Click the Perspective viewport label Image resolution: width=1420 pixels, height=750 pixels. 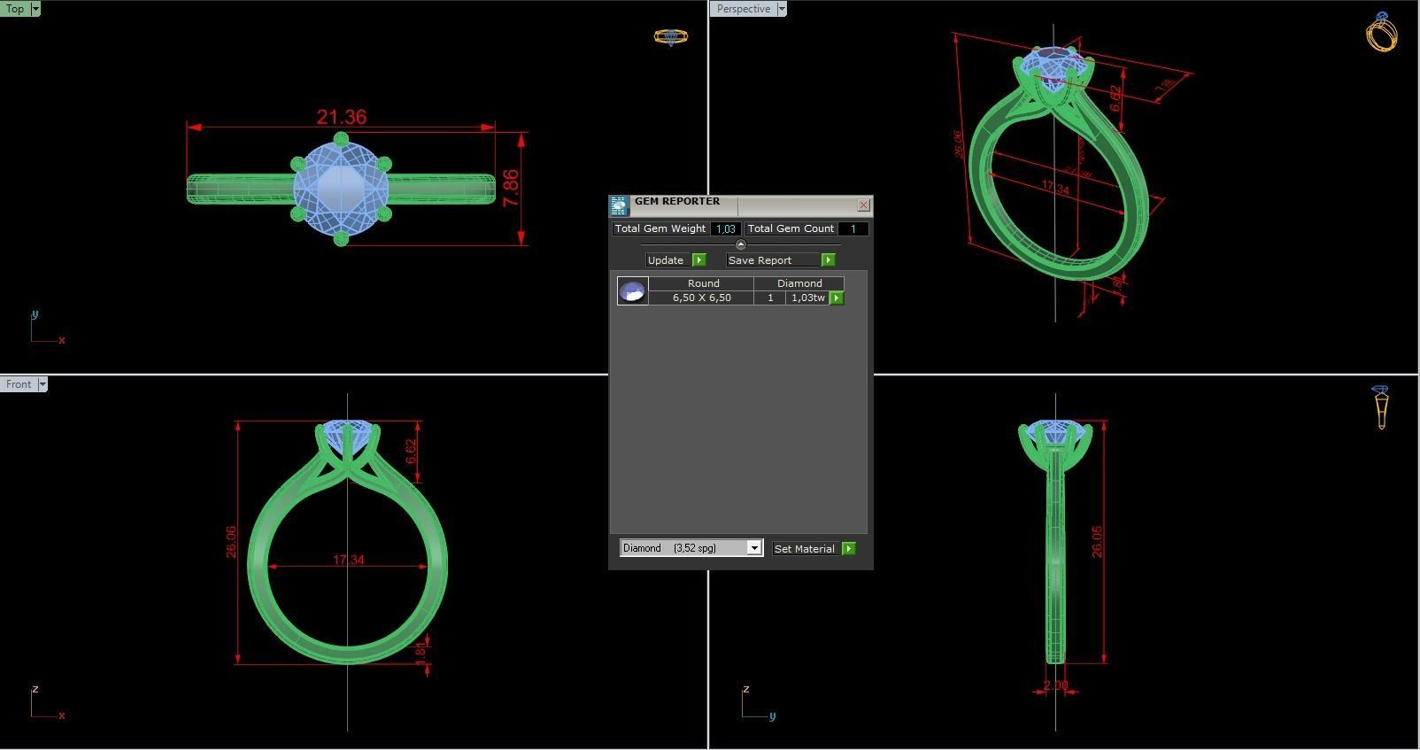743,9
